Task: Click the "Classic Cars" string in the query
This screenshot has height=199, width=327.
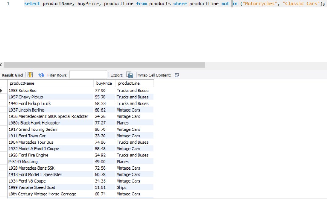Action: 301,4
